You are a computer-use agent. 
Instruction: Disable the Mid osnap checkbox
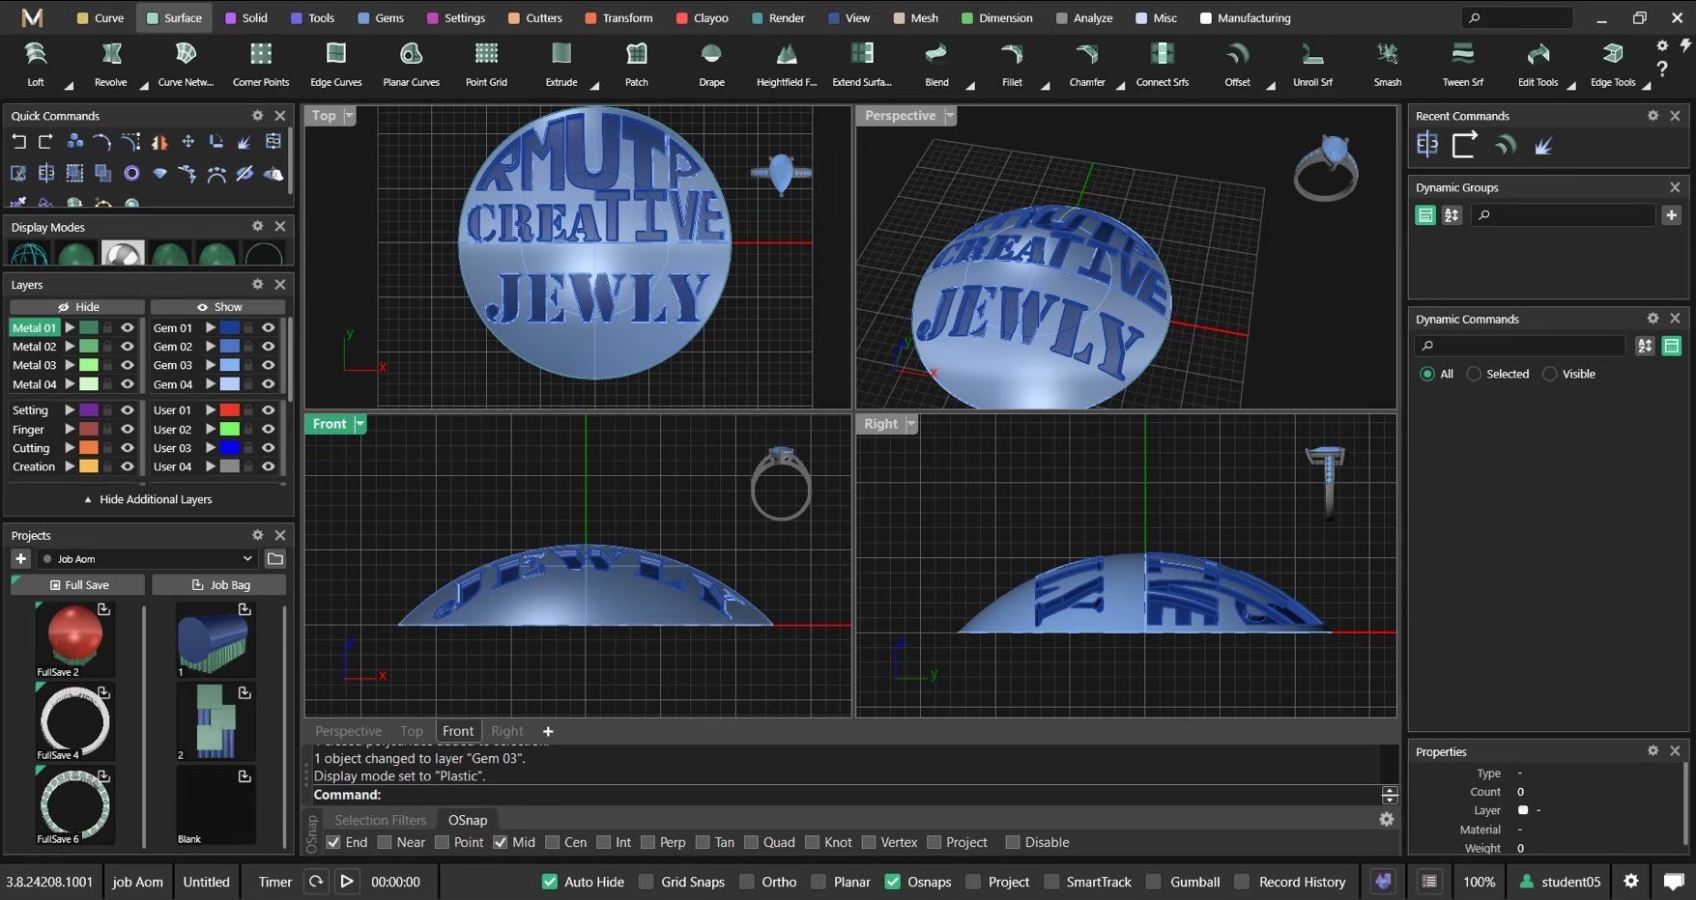501,842
